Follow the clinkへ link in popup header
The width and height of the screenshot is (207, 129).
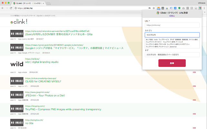pyautogui.click(x=172, y=16)
